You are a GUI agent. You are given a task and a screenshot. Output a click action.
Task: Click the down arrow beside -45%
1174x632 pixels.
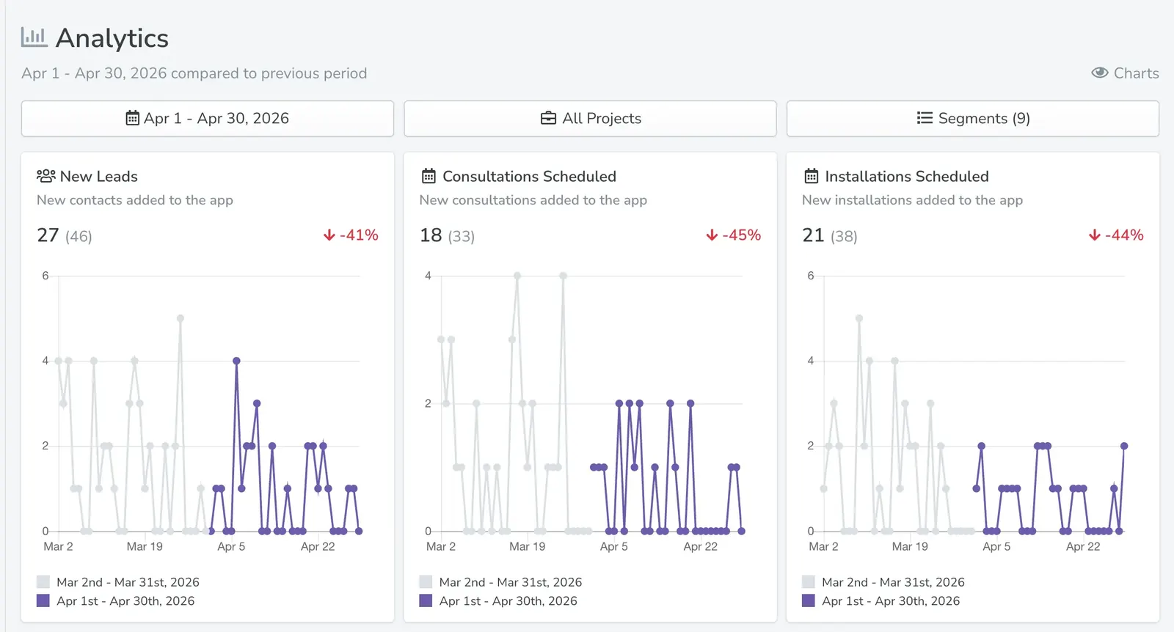point(712,235)
